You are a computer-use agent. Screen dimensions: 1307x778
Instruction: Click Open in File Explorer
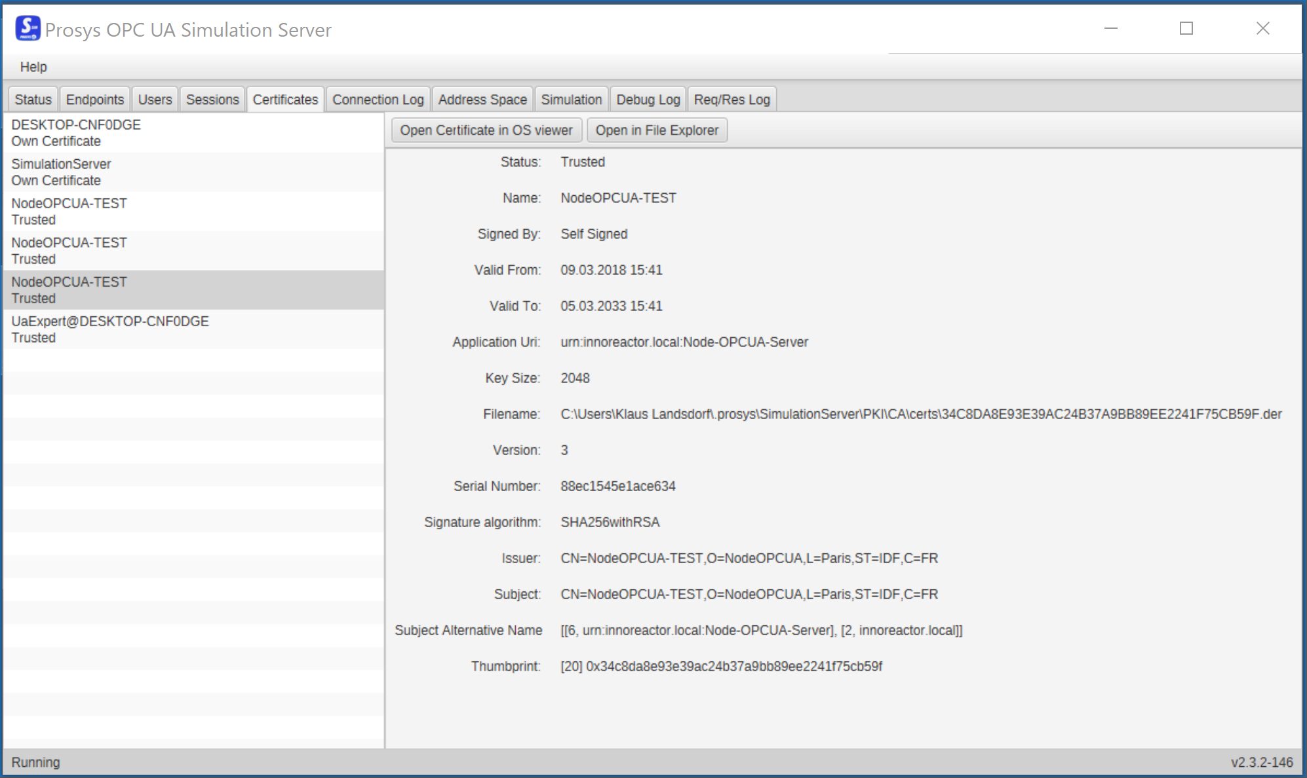point(657,130)
